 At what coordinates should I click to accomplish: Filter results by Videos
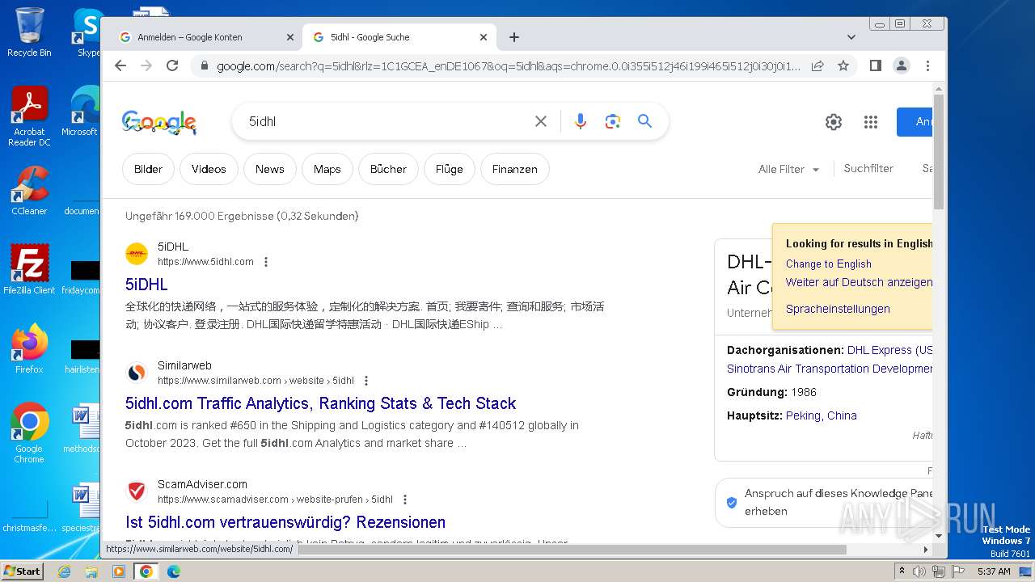point(209,169)
